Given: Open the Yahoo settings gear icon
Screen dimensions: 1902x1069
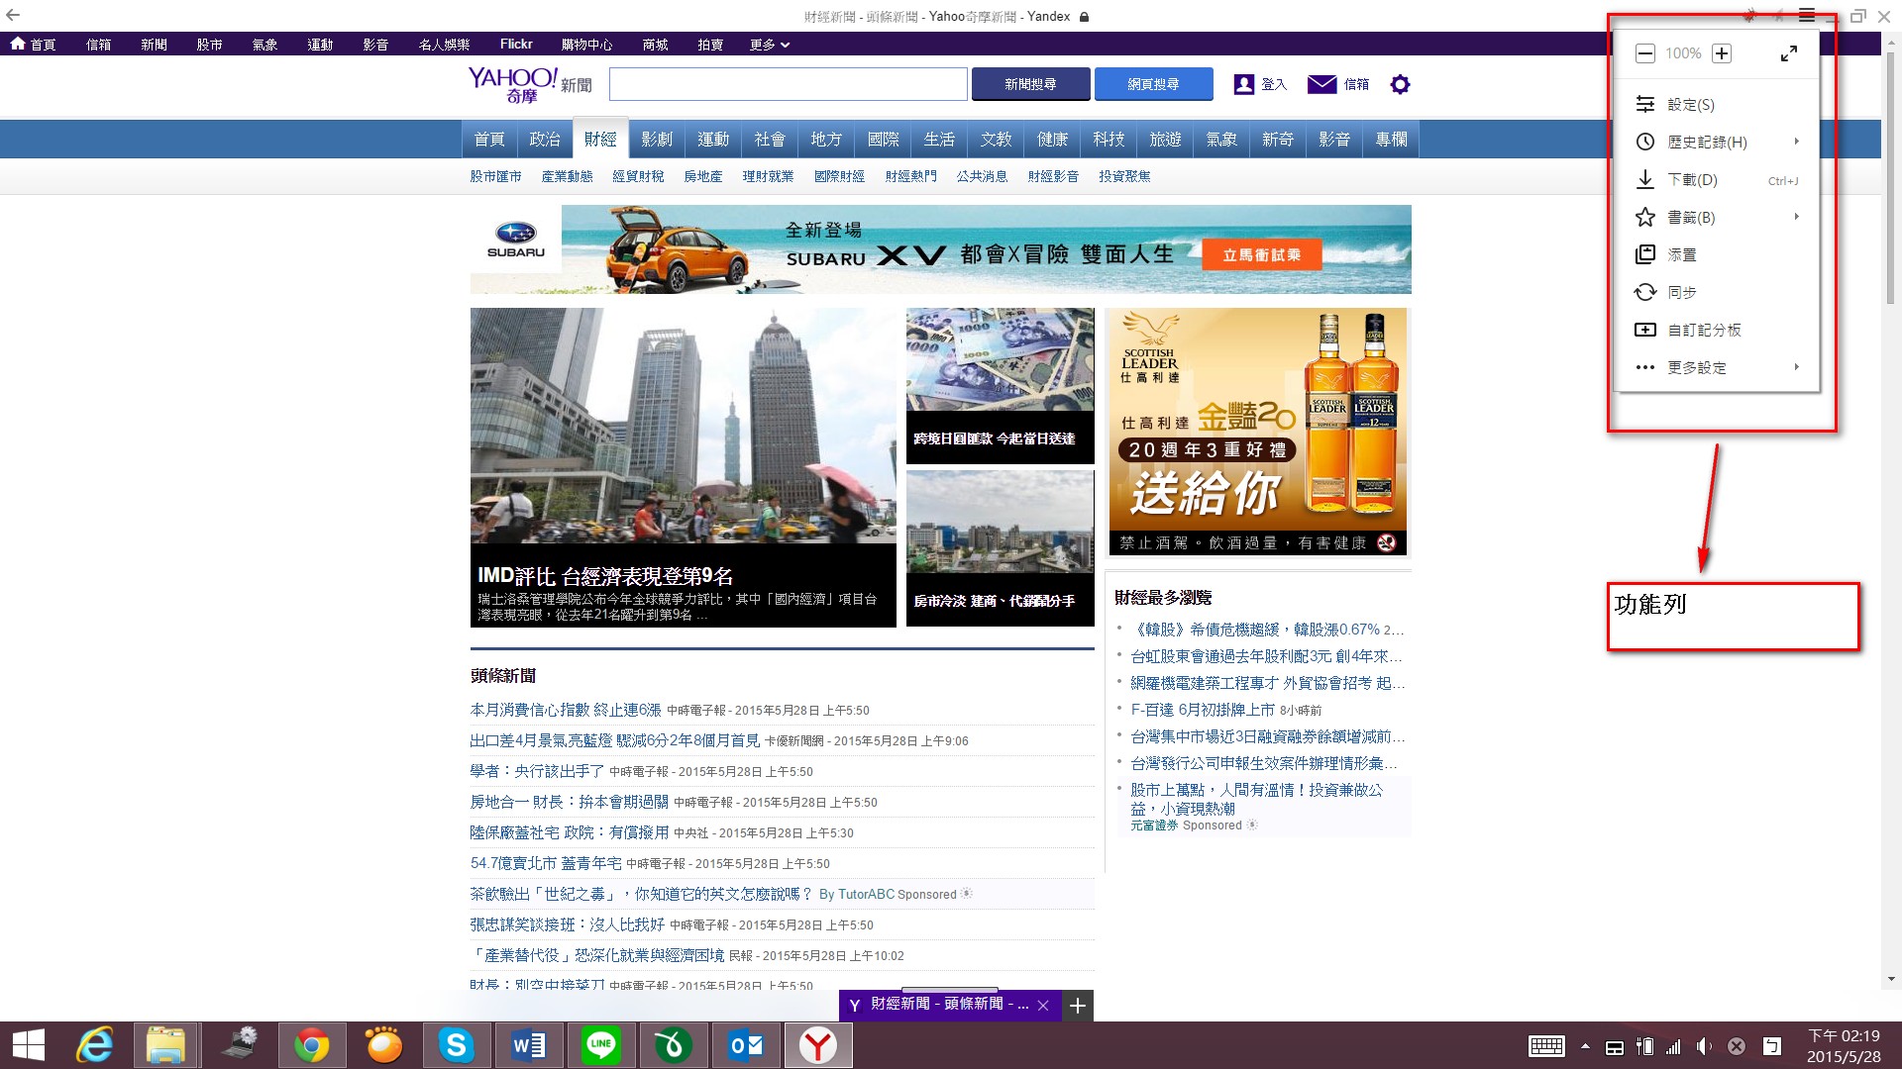Looking at the screenshot, I should [1399, 84].
